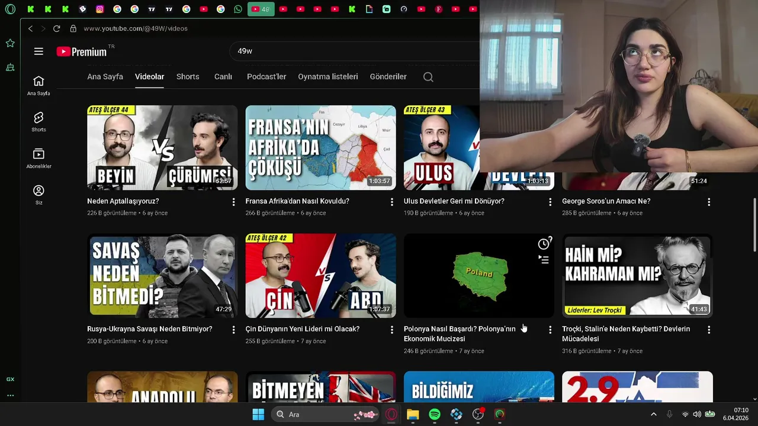Viewport: 758px width, 426px height.
Task: Add Poland video to queue
Action: click(544, 260)
